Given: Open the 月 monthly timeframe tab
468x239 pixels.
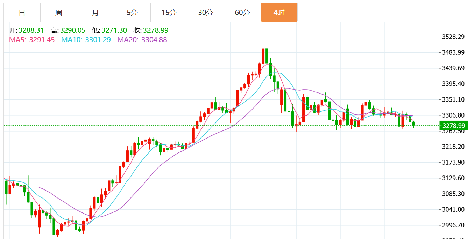Looking at the screenshot, I should pyautogui.click(x=95, y=13).
